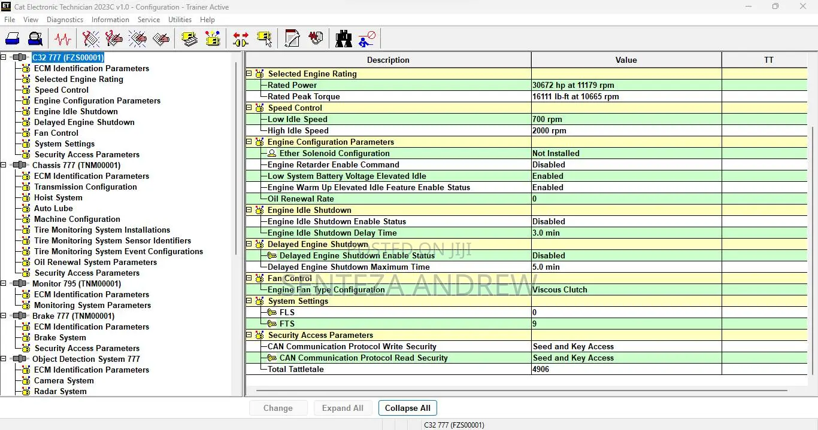Viewport: 818px width, 430px height.
Task: Open Logged Diagnostic Codes stethoscope-and-hand icon
Action: [x=114, y=39]
